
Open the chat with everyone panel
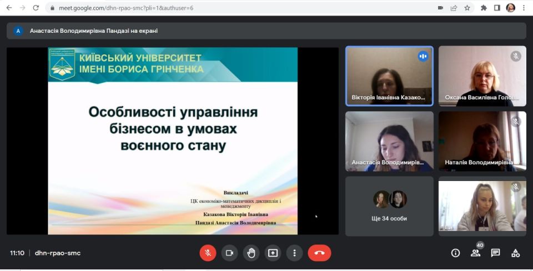(496, 253)
